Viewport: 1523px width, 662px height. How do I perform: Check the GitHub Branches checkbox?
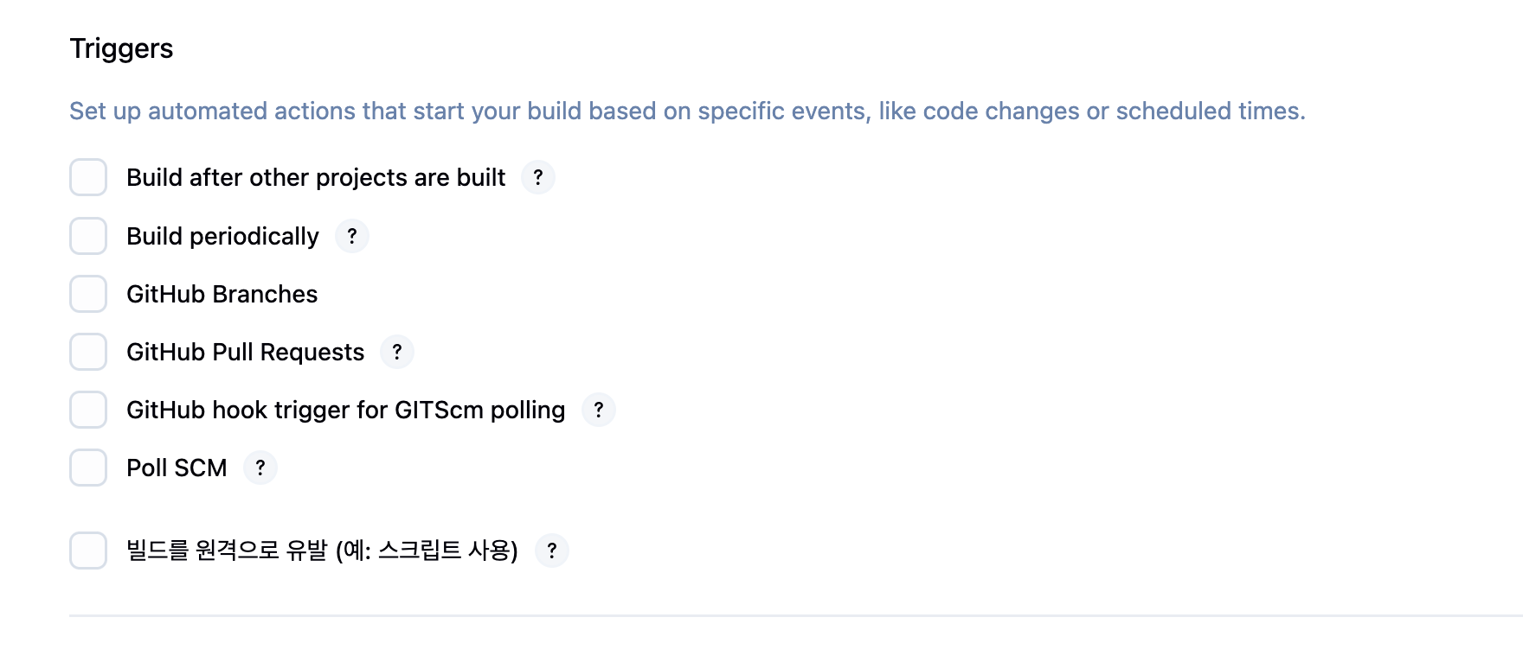coord(88,294)
